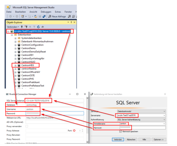
Task: Toggle the Kennwort speichern checkbox
Action: pyautogui.click(x=120, y=131)
